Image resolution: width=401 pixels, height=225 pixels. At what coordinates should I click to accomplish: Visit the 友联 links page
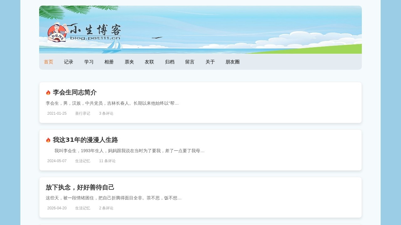[149, 62]
